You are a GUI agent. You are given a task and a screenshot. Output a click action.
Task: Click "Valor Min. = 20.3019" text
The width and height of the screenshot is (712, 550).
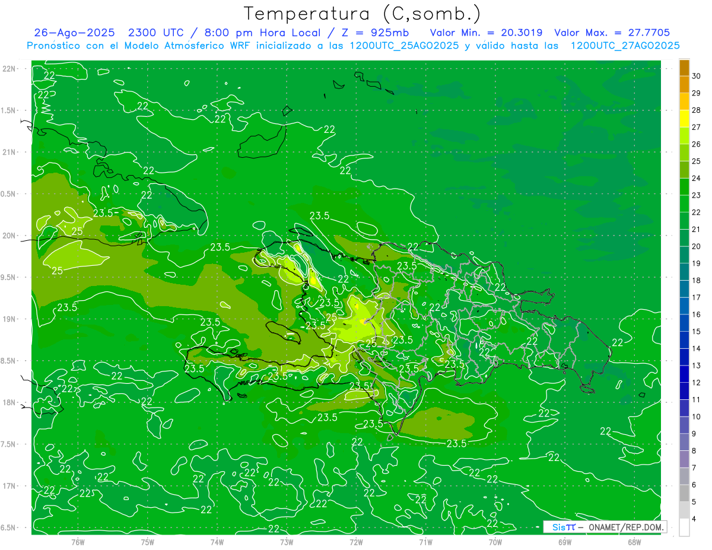coord(486,33)
